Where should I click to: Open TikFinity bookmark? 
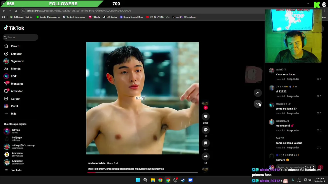click(x=95, y=17)
